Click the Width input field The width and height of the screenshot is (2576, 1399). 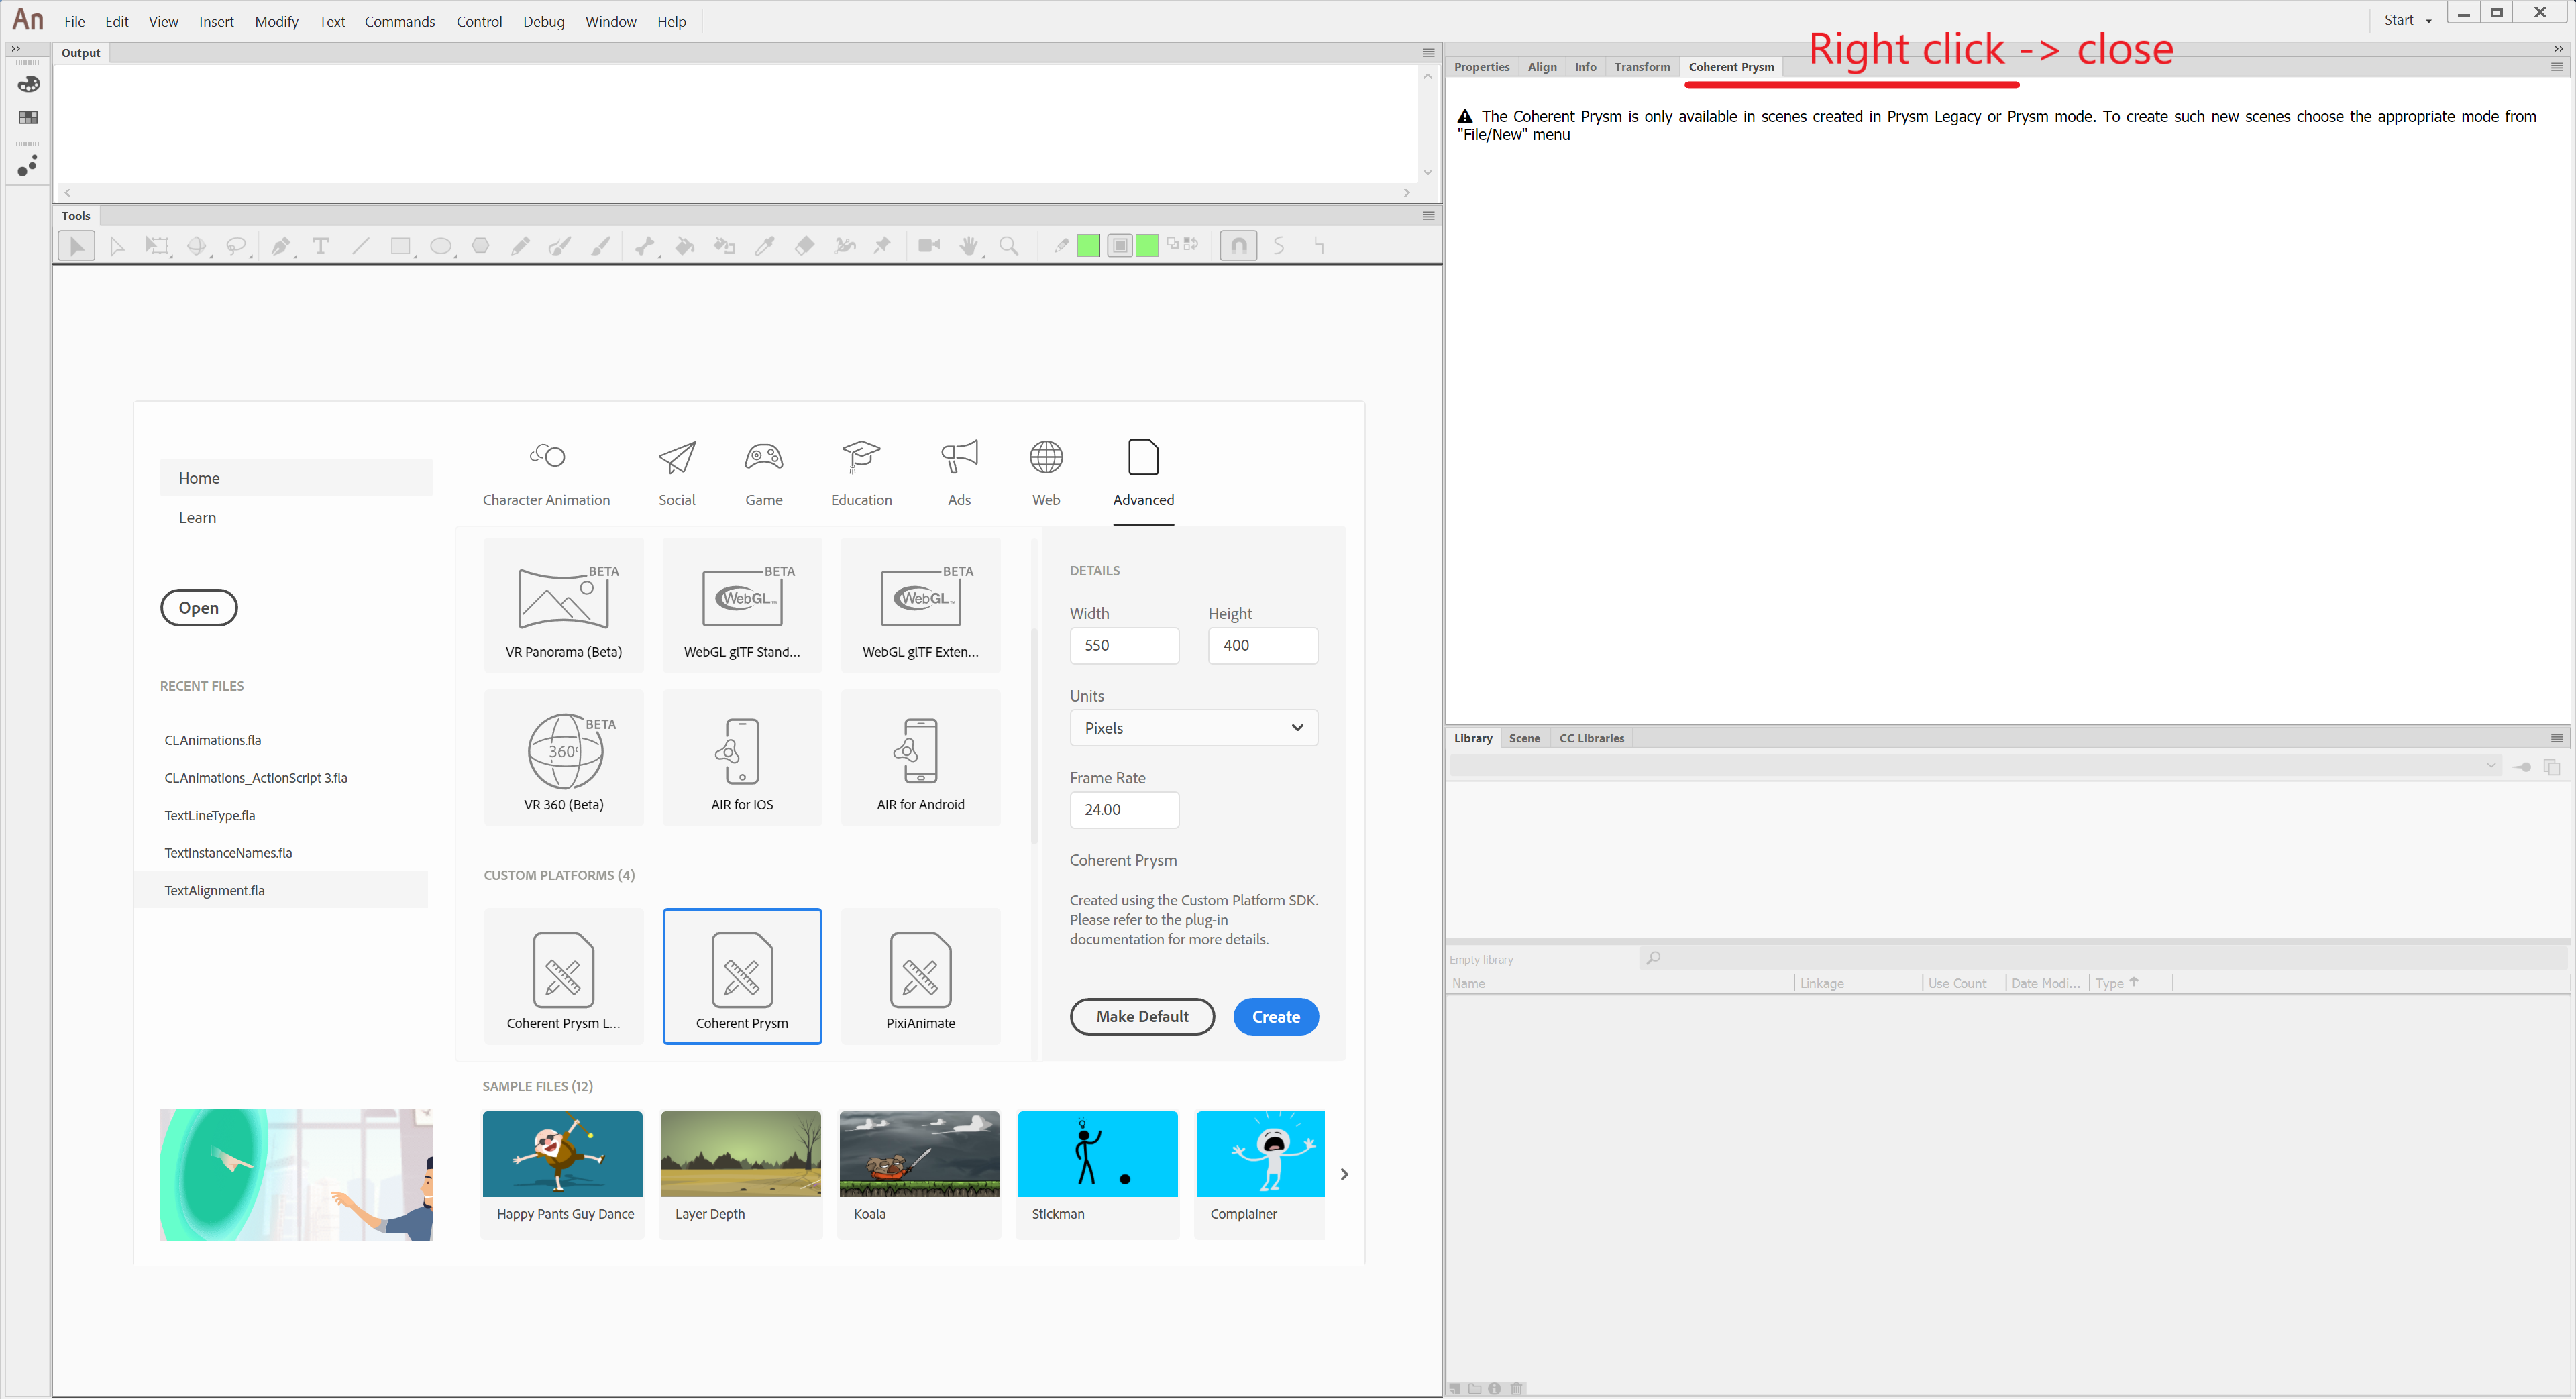pyautogui.click(x=1124, y=646)
